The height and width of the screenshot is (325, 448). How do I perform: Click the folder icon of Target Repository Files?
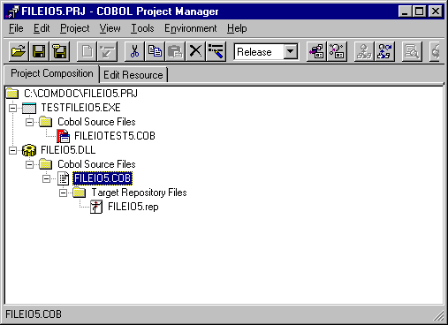click(80, 193)
